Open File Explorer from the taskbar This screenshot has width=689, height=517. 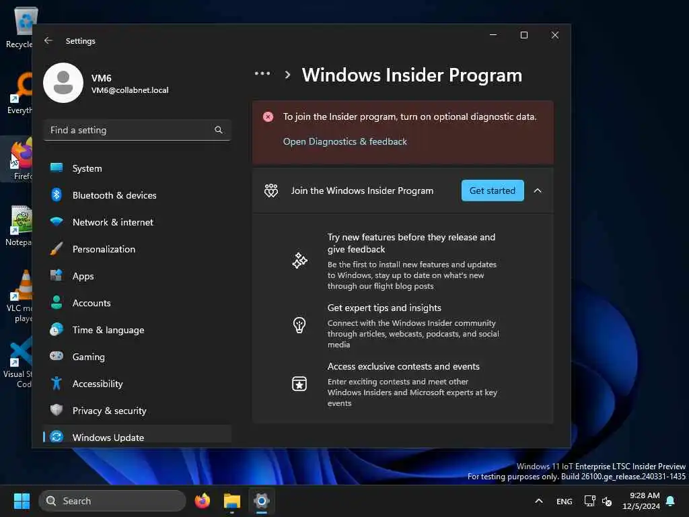click(x=232, y=501)
